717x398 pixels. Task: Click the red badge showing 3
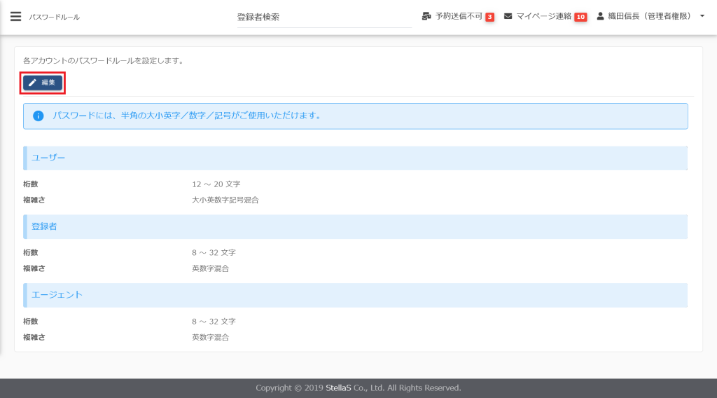(x=490, y=17)
